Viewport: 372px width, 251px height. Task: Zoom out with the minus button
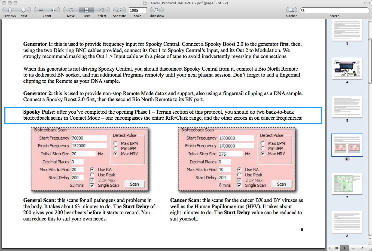pos(41,10)
